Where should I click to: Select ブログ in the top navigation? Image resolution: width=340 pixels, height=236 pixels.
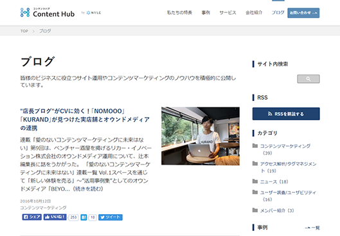pos(278,13)
